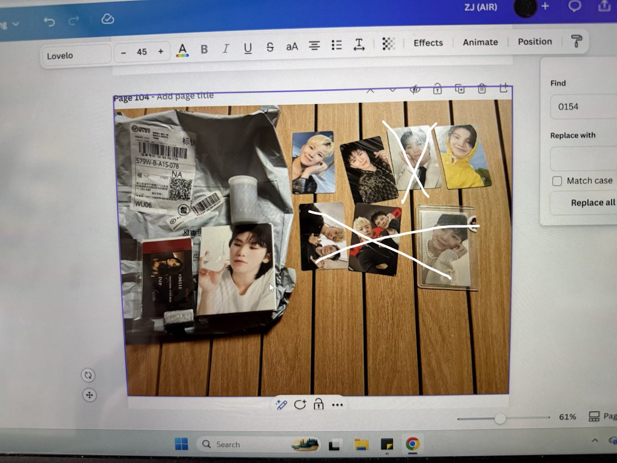Change the text alignment
Screen dimensions: 617x463
pyautogui.click(x=314, y=46)
